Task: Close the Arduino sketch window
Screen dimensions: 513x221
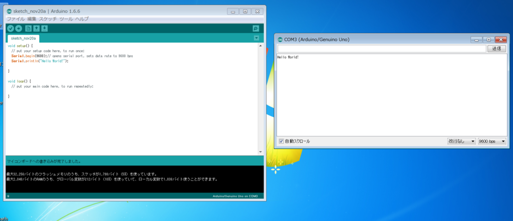Action: (x=258, y=12)
